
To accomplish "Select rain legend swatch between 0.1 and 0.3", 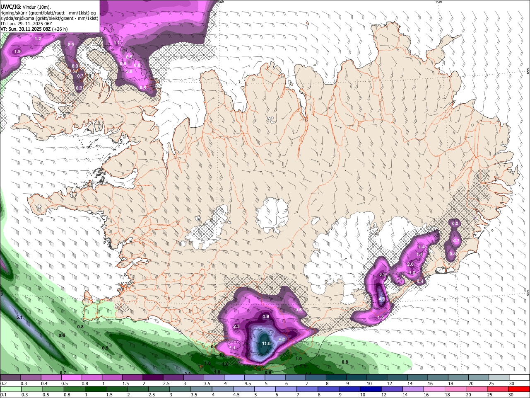I will [11, 389].
